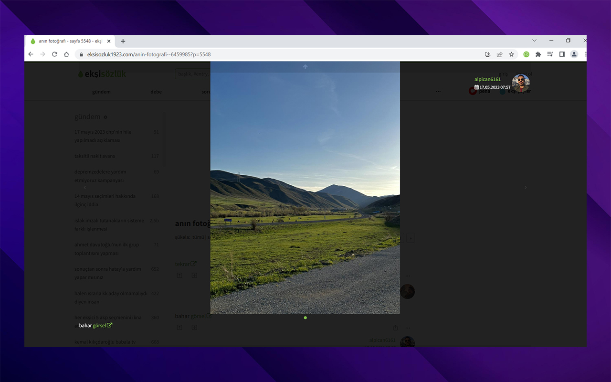Open topic 'ahmet davutoğlu'nun ilk grup toplantısını yapması'
Viewport: 611px width, 382px height.
pyautogui.click(x=106, y=249)
